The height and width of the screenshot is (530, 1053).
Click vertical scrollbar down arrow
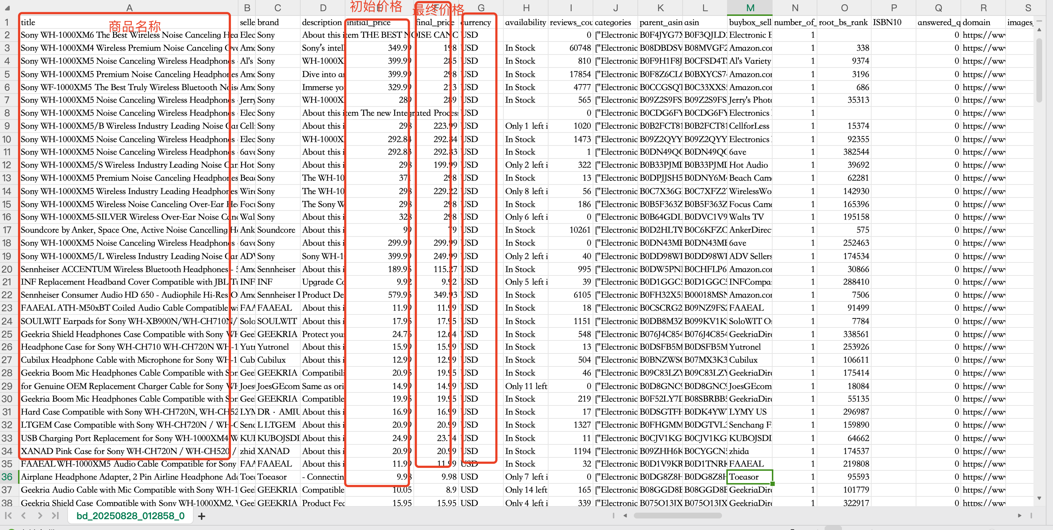point(1039,498)
